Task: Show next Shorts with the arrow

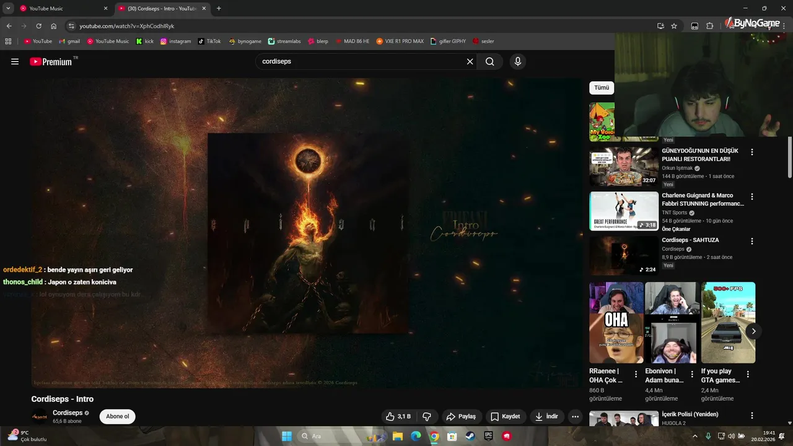Action: (753, 331)
